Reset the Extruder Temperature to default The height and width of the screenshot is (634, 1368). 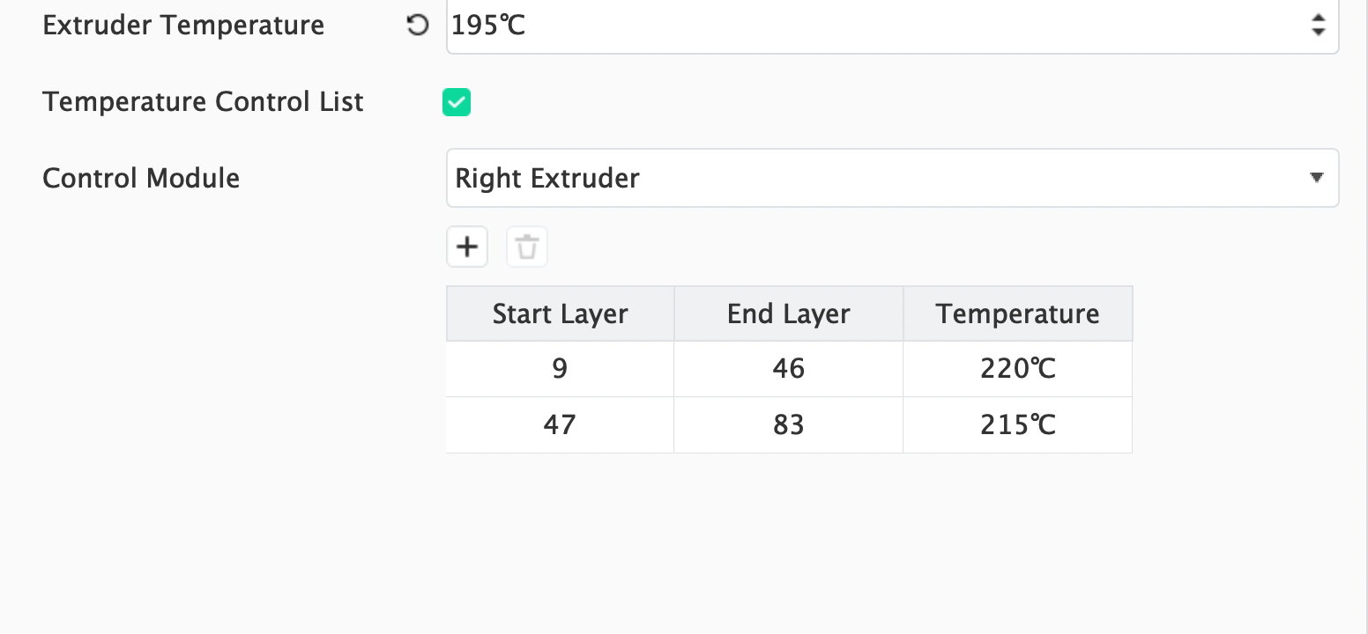417,26
